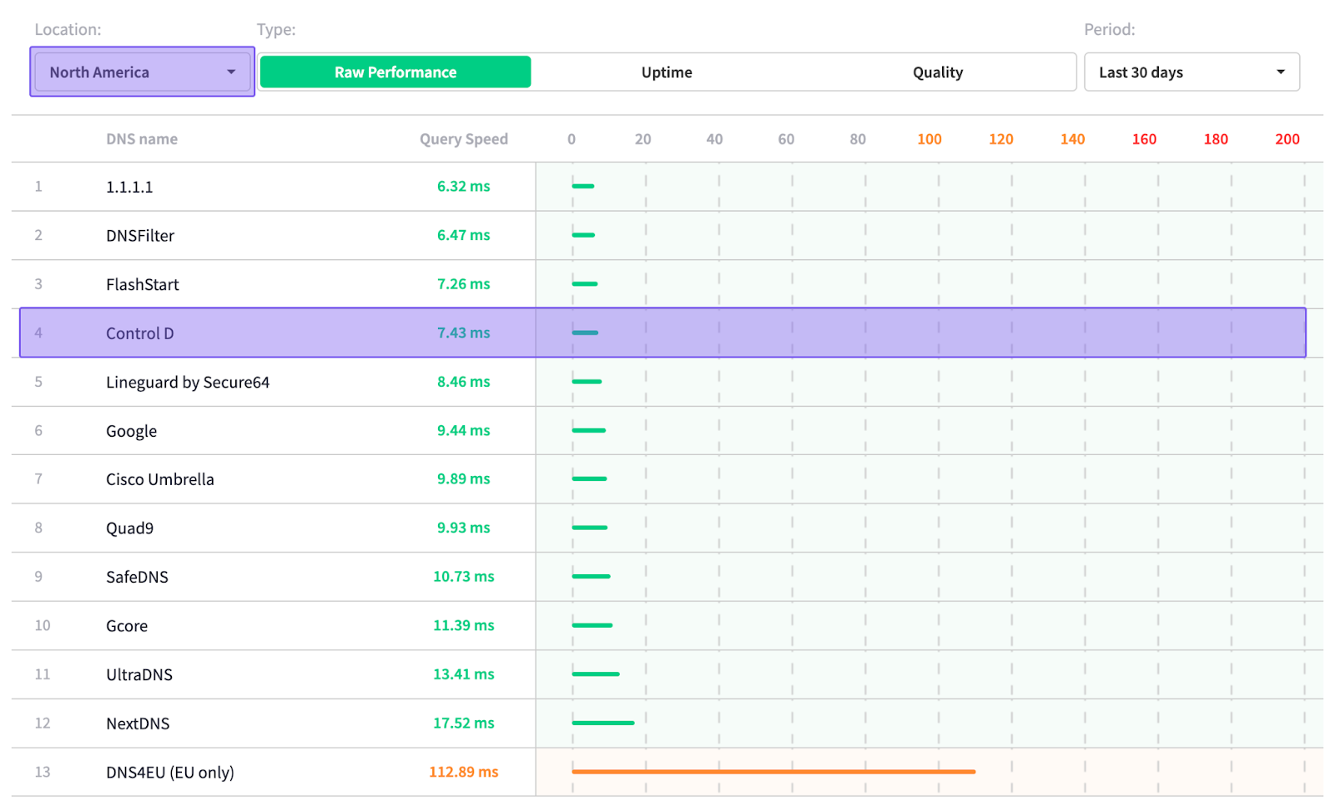Select the highlighted Control D row
The image size is (1335, 806).
pyautogui.click(x=140, y=333)
